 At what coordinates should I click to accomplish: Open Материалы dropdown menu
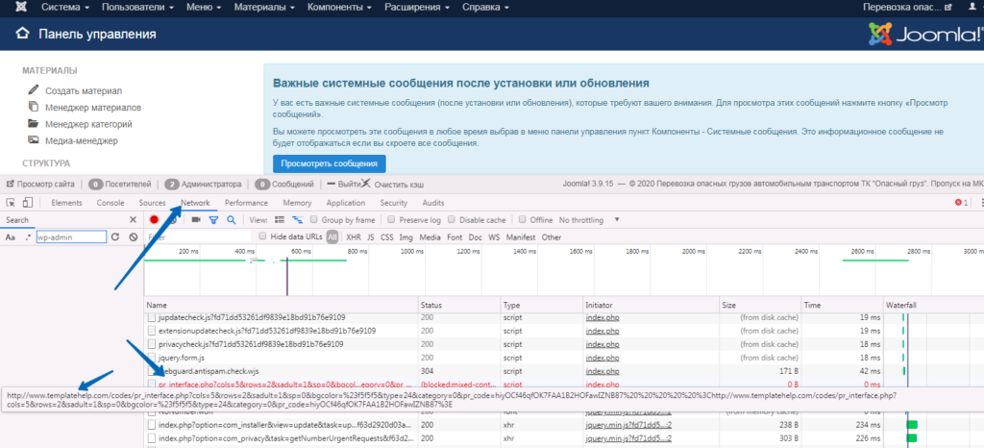[x=265, y=8]
